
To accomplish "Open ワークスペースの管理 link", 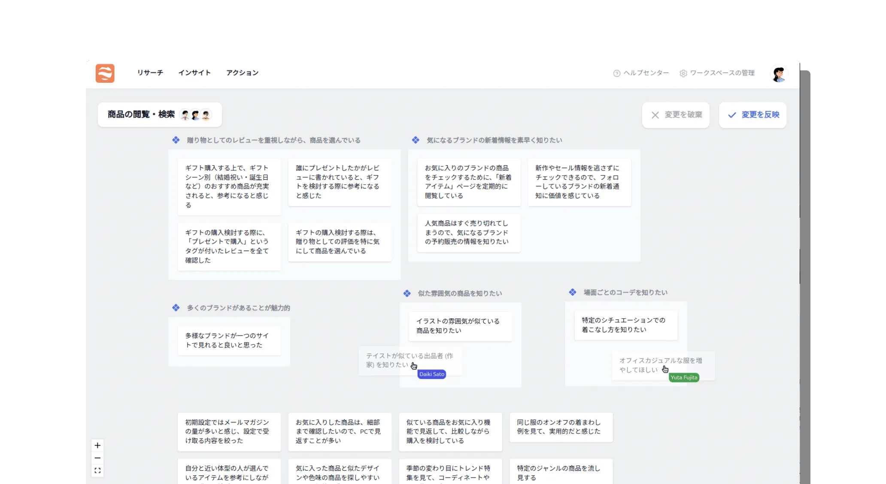I will click(x=722, y=73).
